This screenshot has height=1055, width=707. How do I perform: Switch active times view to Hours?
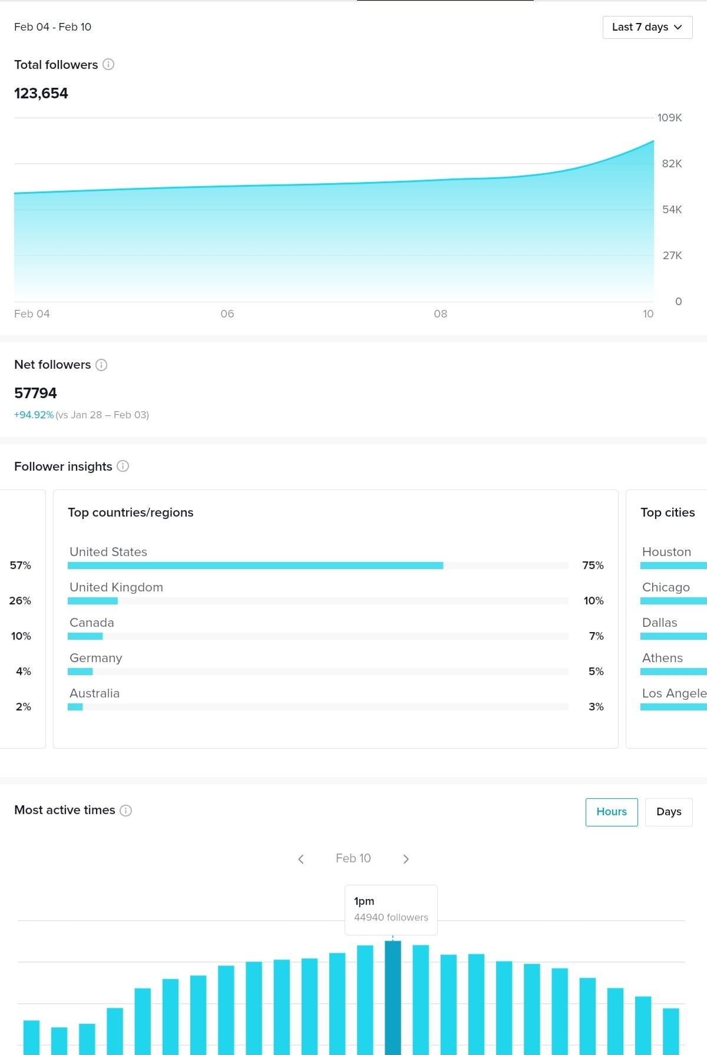click(612, 812)
